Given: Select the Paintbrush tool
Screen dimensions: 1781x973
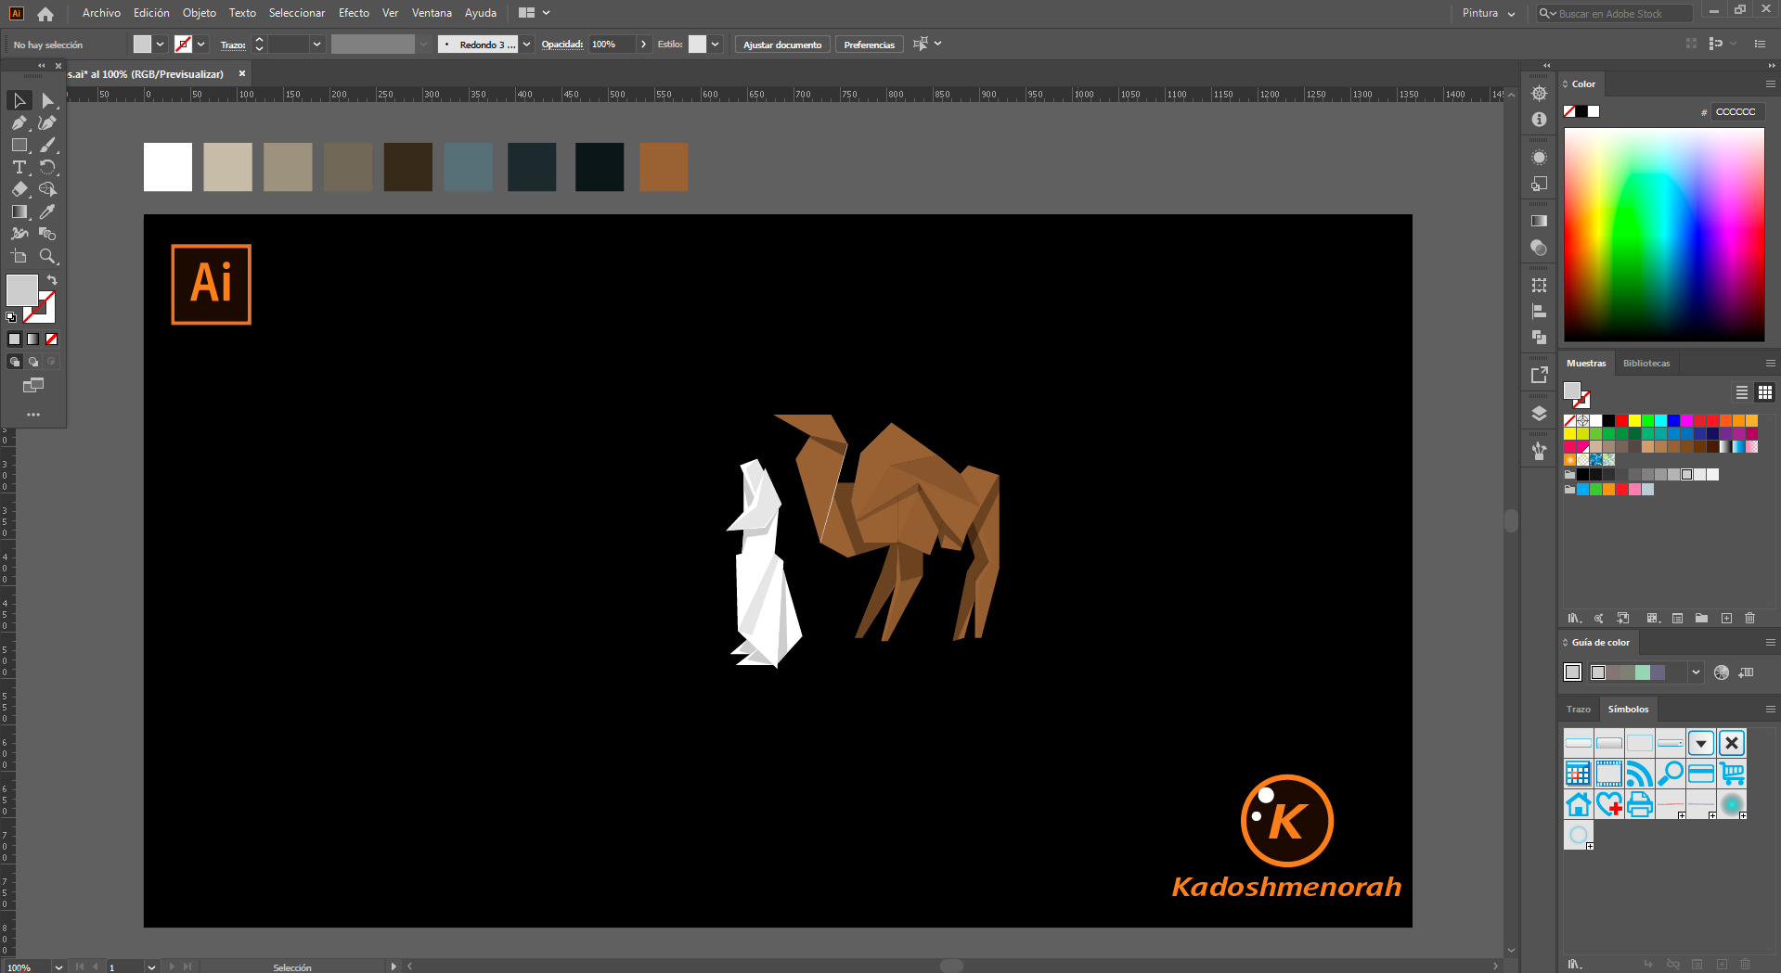Looking at the screenshot, I should pyautogui.click(x=47, y=145).
